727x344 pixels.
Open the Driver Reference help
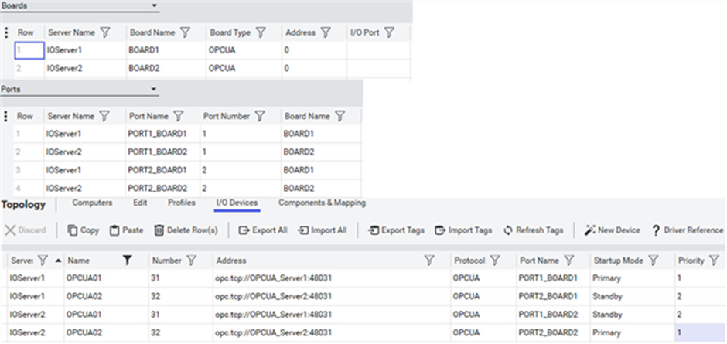point(688,230)
